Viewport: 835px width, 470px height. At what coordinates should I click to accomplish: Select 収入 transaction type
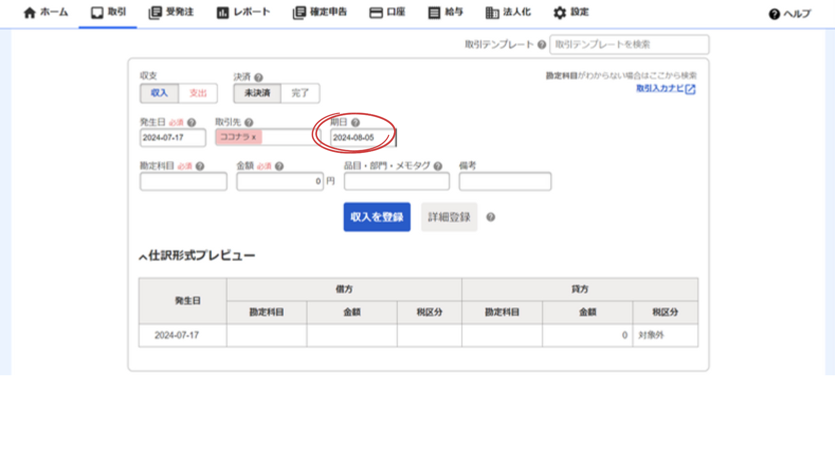click(x=159, y=93)
